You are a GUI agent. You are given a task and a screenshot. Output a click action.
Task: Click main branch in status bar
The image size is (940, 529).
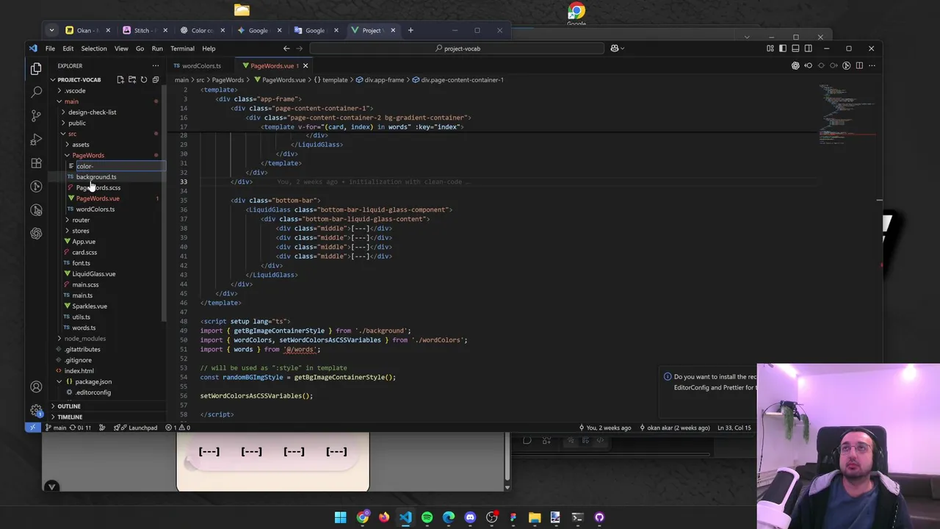pyautogui.click(x=56, y=428)
